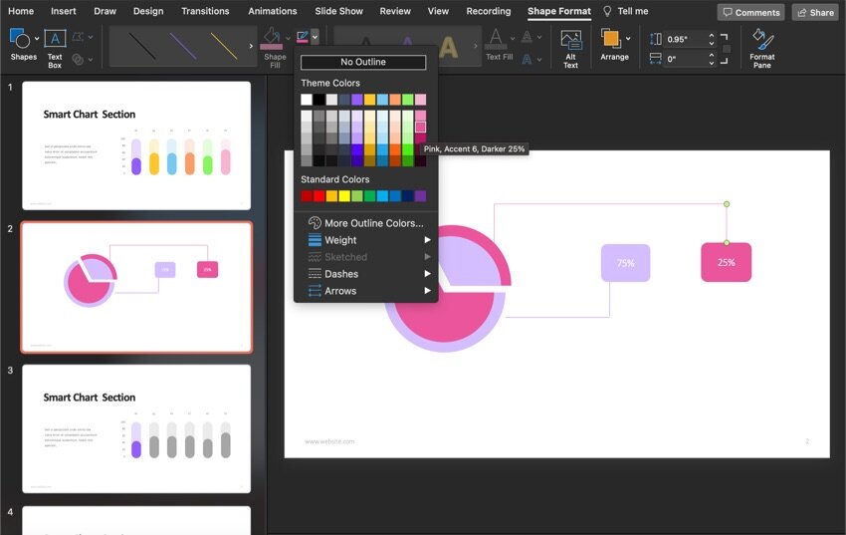Select the white theme color swatch
The image size is (846, 535).
coord(307,100)
